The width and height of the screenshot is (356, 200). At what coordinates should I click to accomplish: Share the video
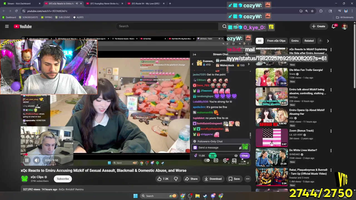click(x=191, y=179)
